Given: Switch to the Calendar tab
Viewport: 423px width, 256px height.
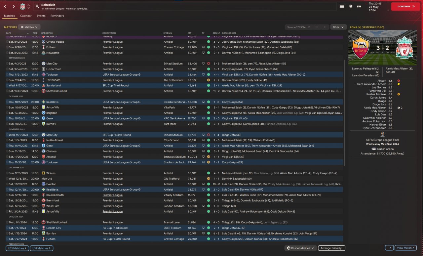Looking at the screenshot, I should coord(26,16).
